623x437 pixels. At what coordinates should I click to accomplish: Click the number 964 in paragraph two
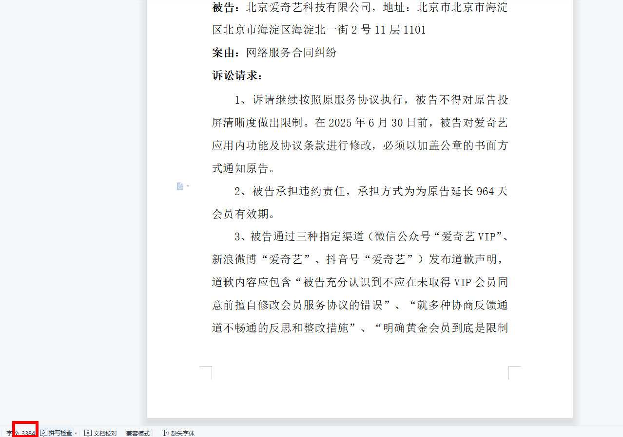[485, 191]
